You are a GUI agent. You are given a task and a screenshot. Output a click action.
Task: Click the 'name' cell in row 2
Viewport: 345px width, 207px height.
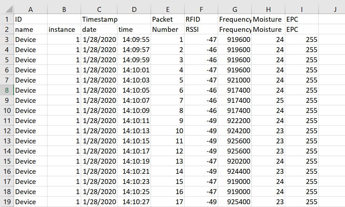pyautogui.click(x=30, y=29)
